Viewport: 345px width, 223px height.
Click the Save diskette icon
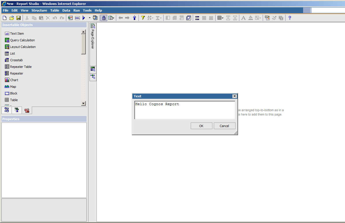(18, 18)
